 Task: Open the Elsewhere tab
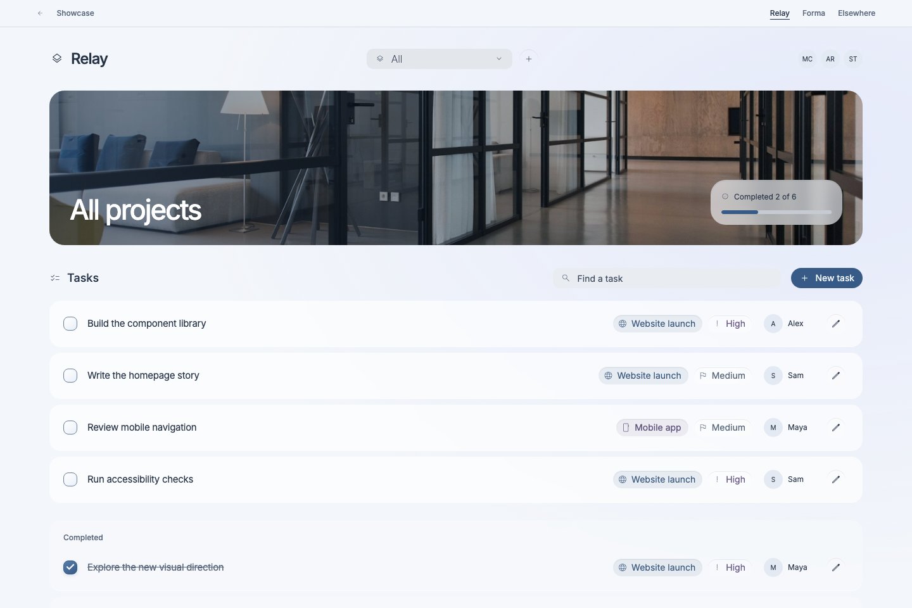click(856, 13)
